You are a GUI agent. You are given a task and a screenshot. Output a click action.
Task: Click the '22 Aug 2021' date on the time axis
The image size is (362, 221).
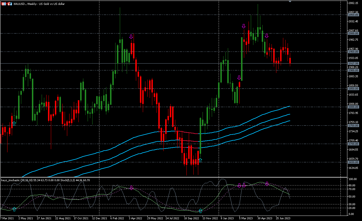[x=62, y=218]
